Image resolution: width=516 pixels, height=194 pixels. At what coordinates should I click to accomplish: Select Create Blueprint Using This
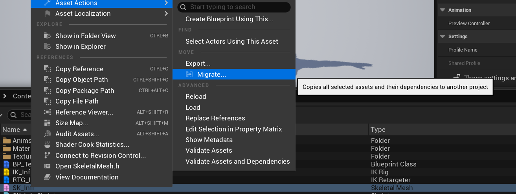tap(230, 19)
